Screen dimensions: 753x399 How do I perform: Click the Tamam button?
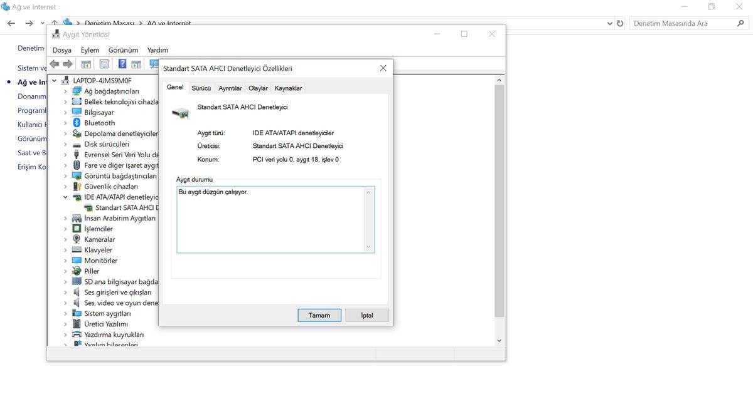[319, 315]
